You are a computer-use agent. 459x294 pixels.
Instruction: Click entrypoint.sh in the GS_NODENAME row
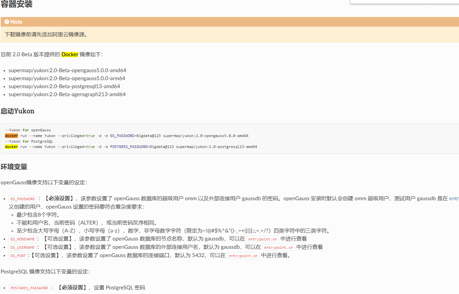(263, 239)
